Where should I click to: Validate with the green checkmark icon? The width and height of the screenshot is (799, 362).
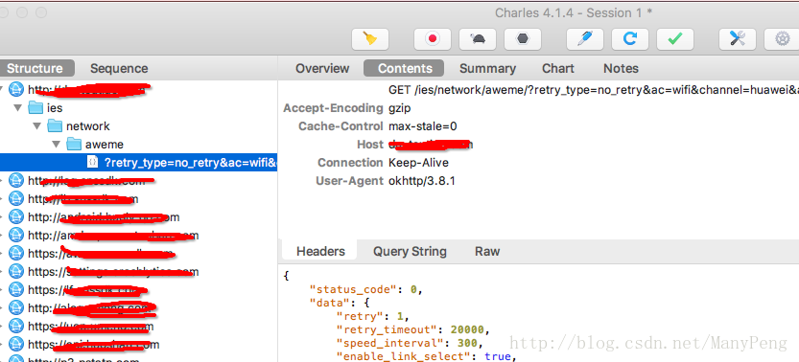[675, 39]
